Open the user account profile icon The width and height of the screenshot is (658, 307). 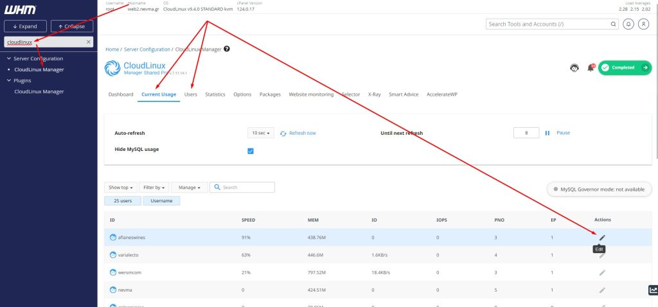[x=644, y=24]
